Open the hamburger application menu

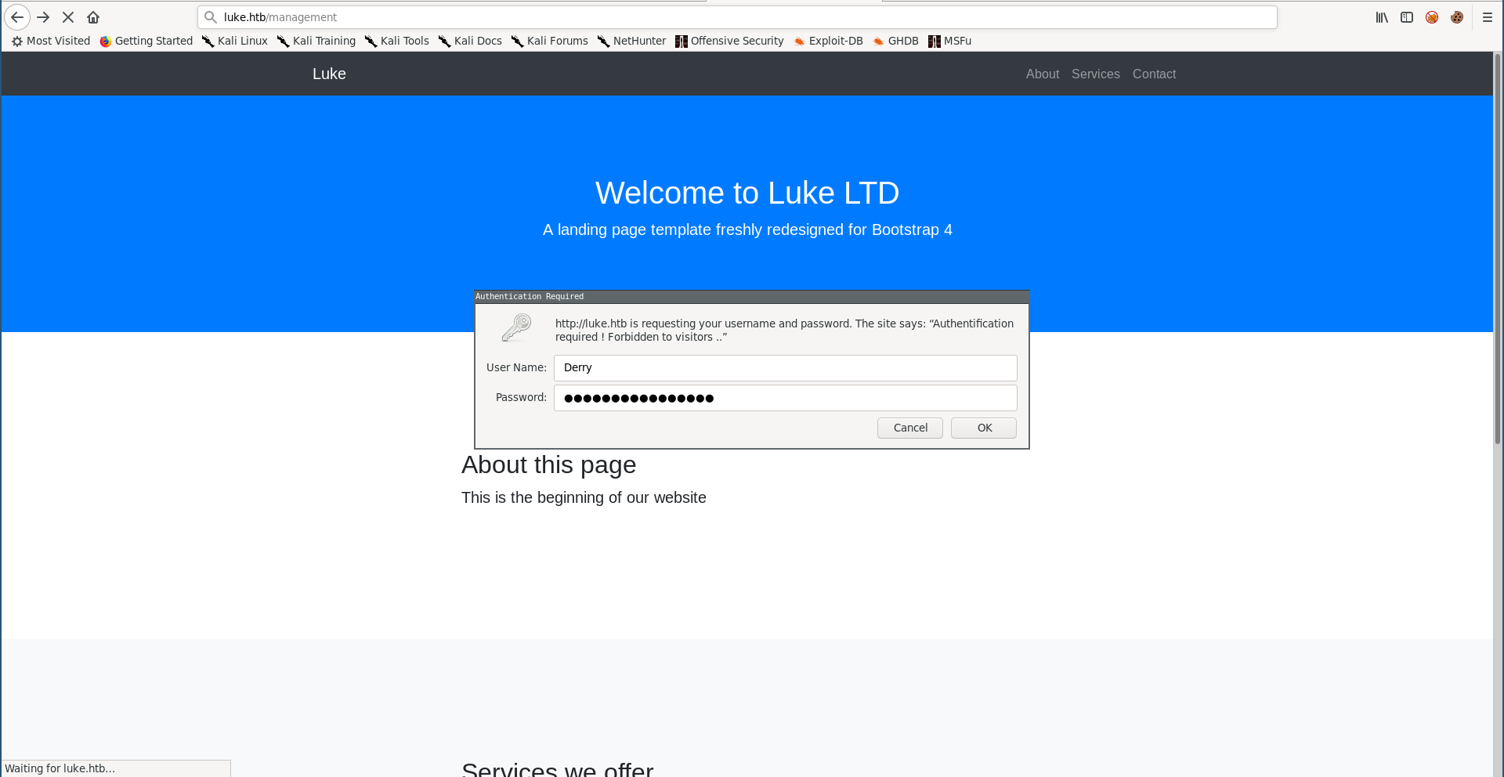[1487, 17]
